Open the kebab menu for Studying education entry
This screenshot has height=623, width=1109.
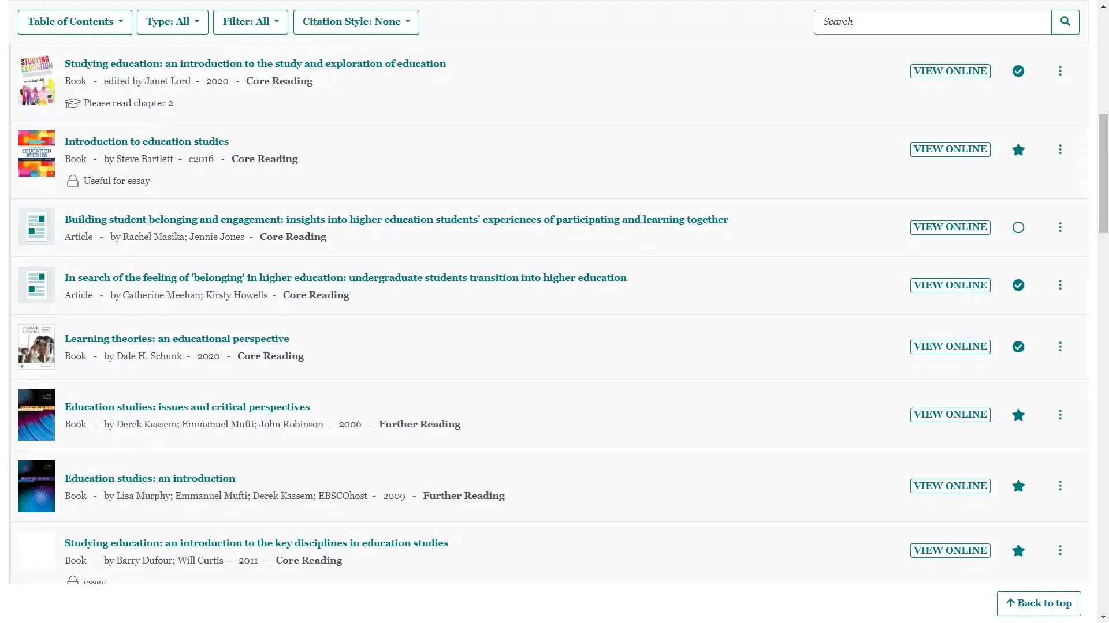coord(1061,70)
